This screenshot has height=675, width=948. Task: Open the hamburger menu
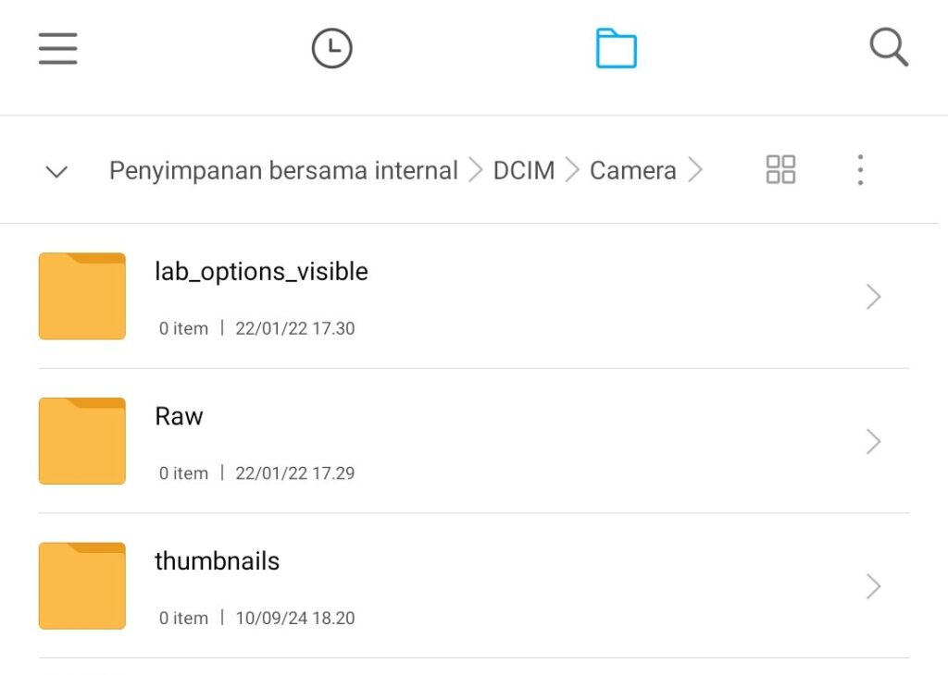click(57, 48)
